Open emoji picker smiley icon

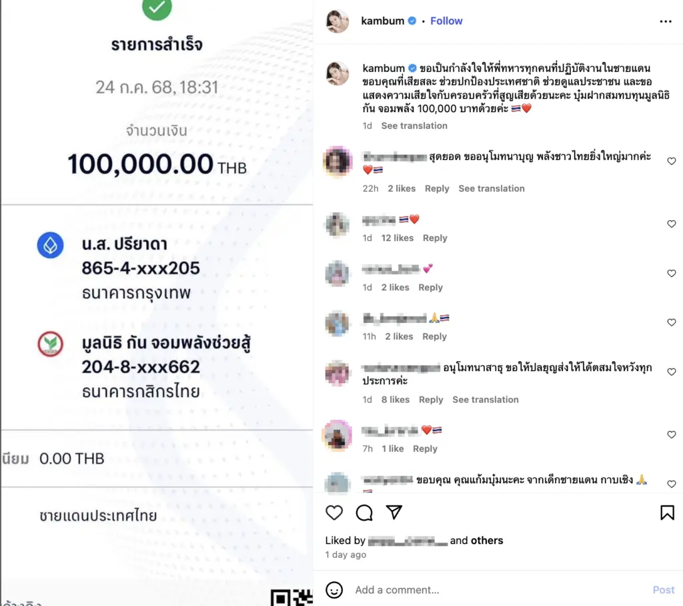coord(334,590)
